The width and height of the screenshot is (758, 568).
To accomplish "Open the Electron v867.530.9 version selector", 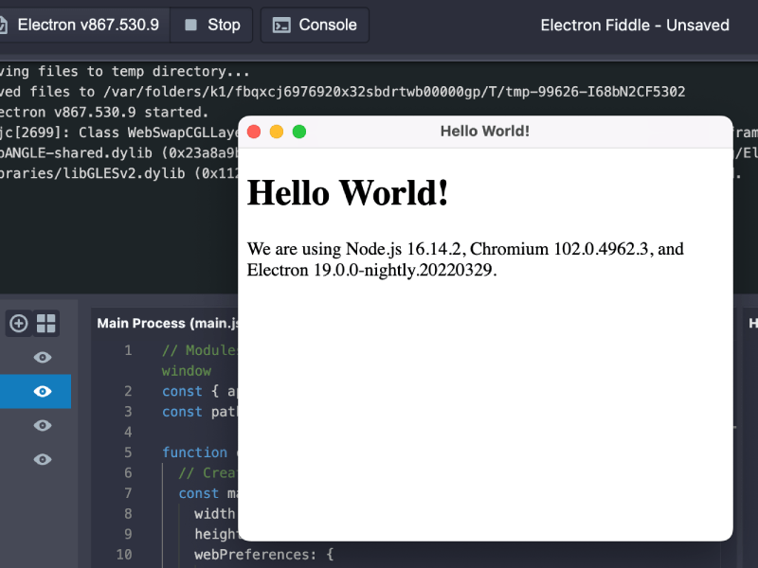I will [83, 26].
